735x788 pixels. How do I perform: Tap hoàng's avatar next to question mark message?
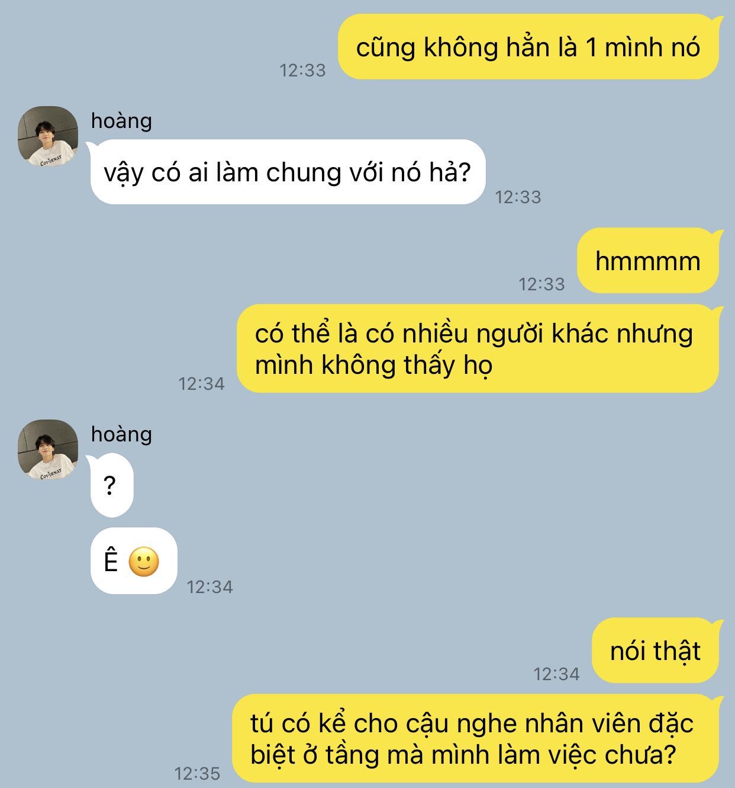48,450
